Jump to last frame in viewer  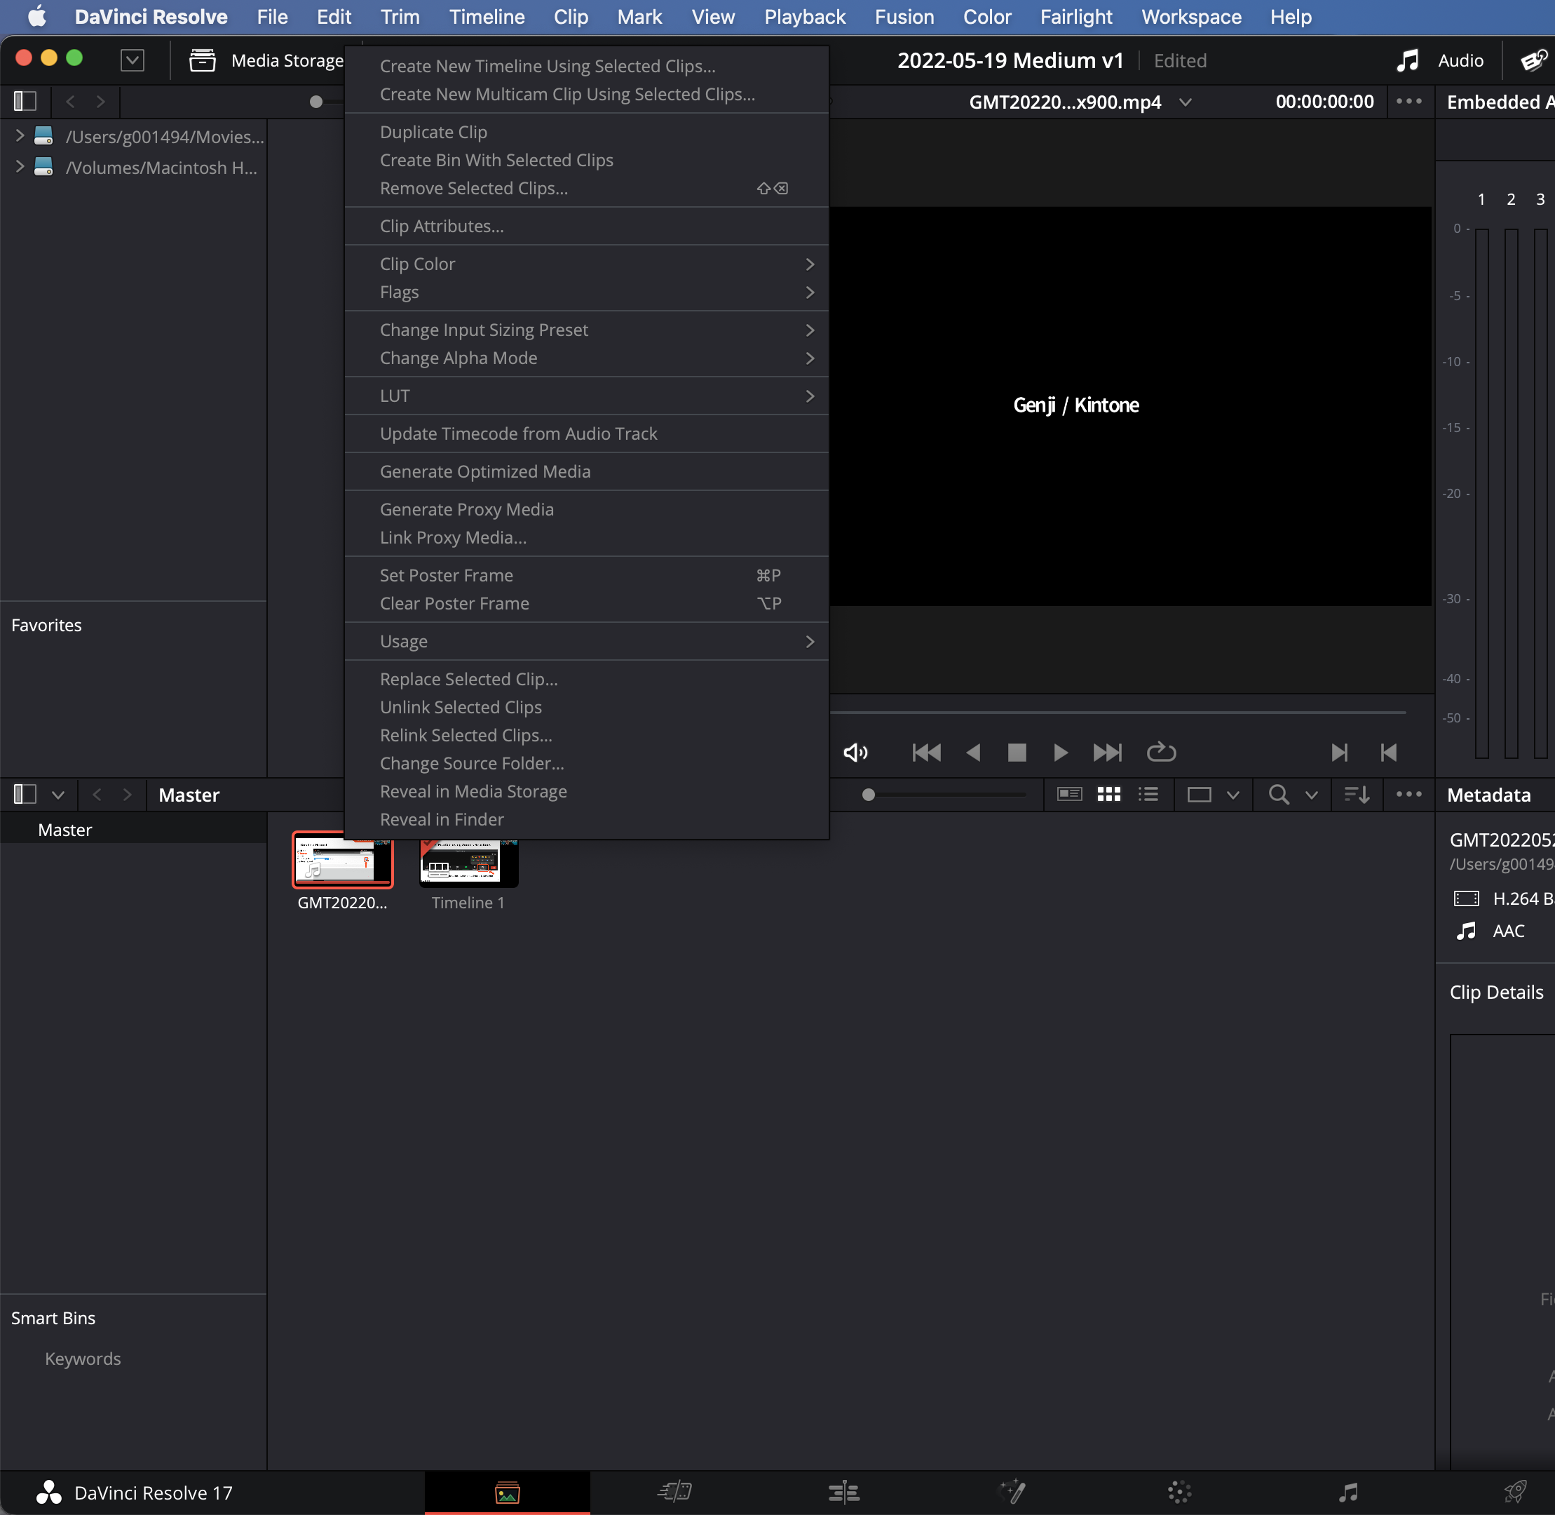1107,753
